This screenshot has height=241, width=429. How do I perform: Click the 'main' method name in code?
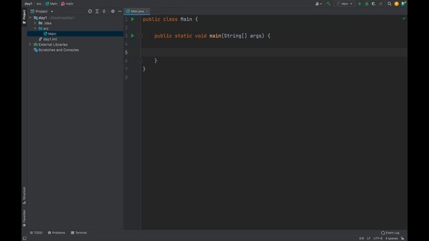(x=215, y=35)
